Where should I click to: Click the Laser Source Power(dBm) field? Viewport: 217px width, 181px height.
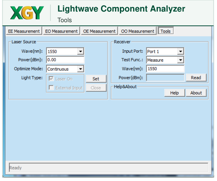(x=65, y=60)
